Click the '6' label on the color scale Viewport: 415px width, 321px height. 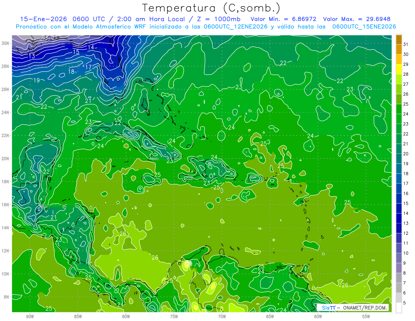405,293
